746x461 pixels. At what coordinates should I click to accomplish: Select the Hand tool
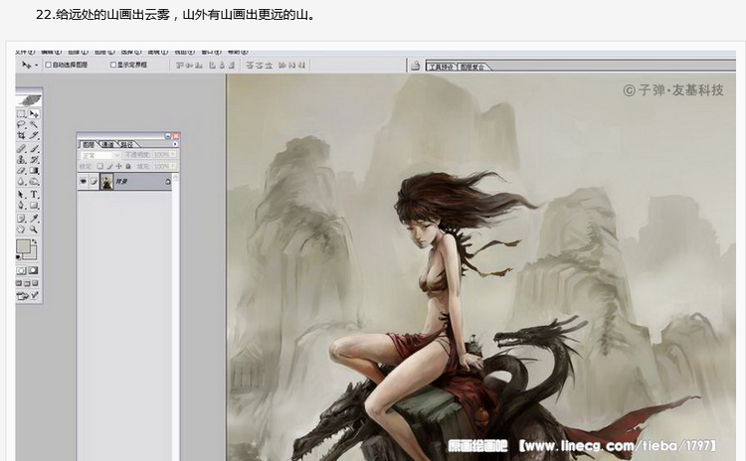tap(21, 230)
